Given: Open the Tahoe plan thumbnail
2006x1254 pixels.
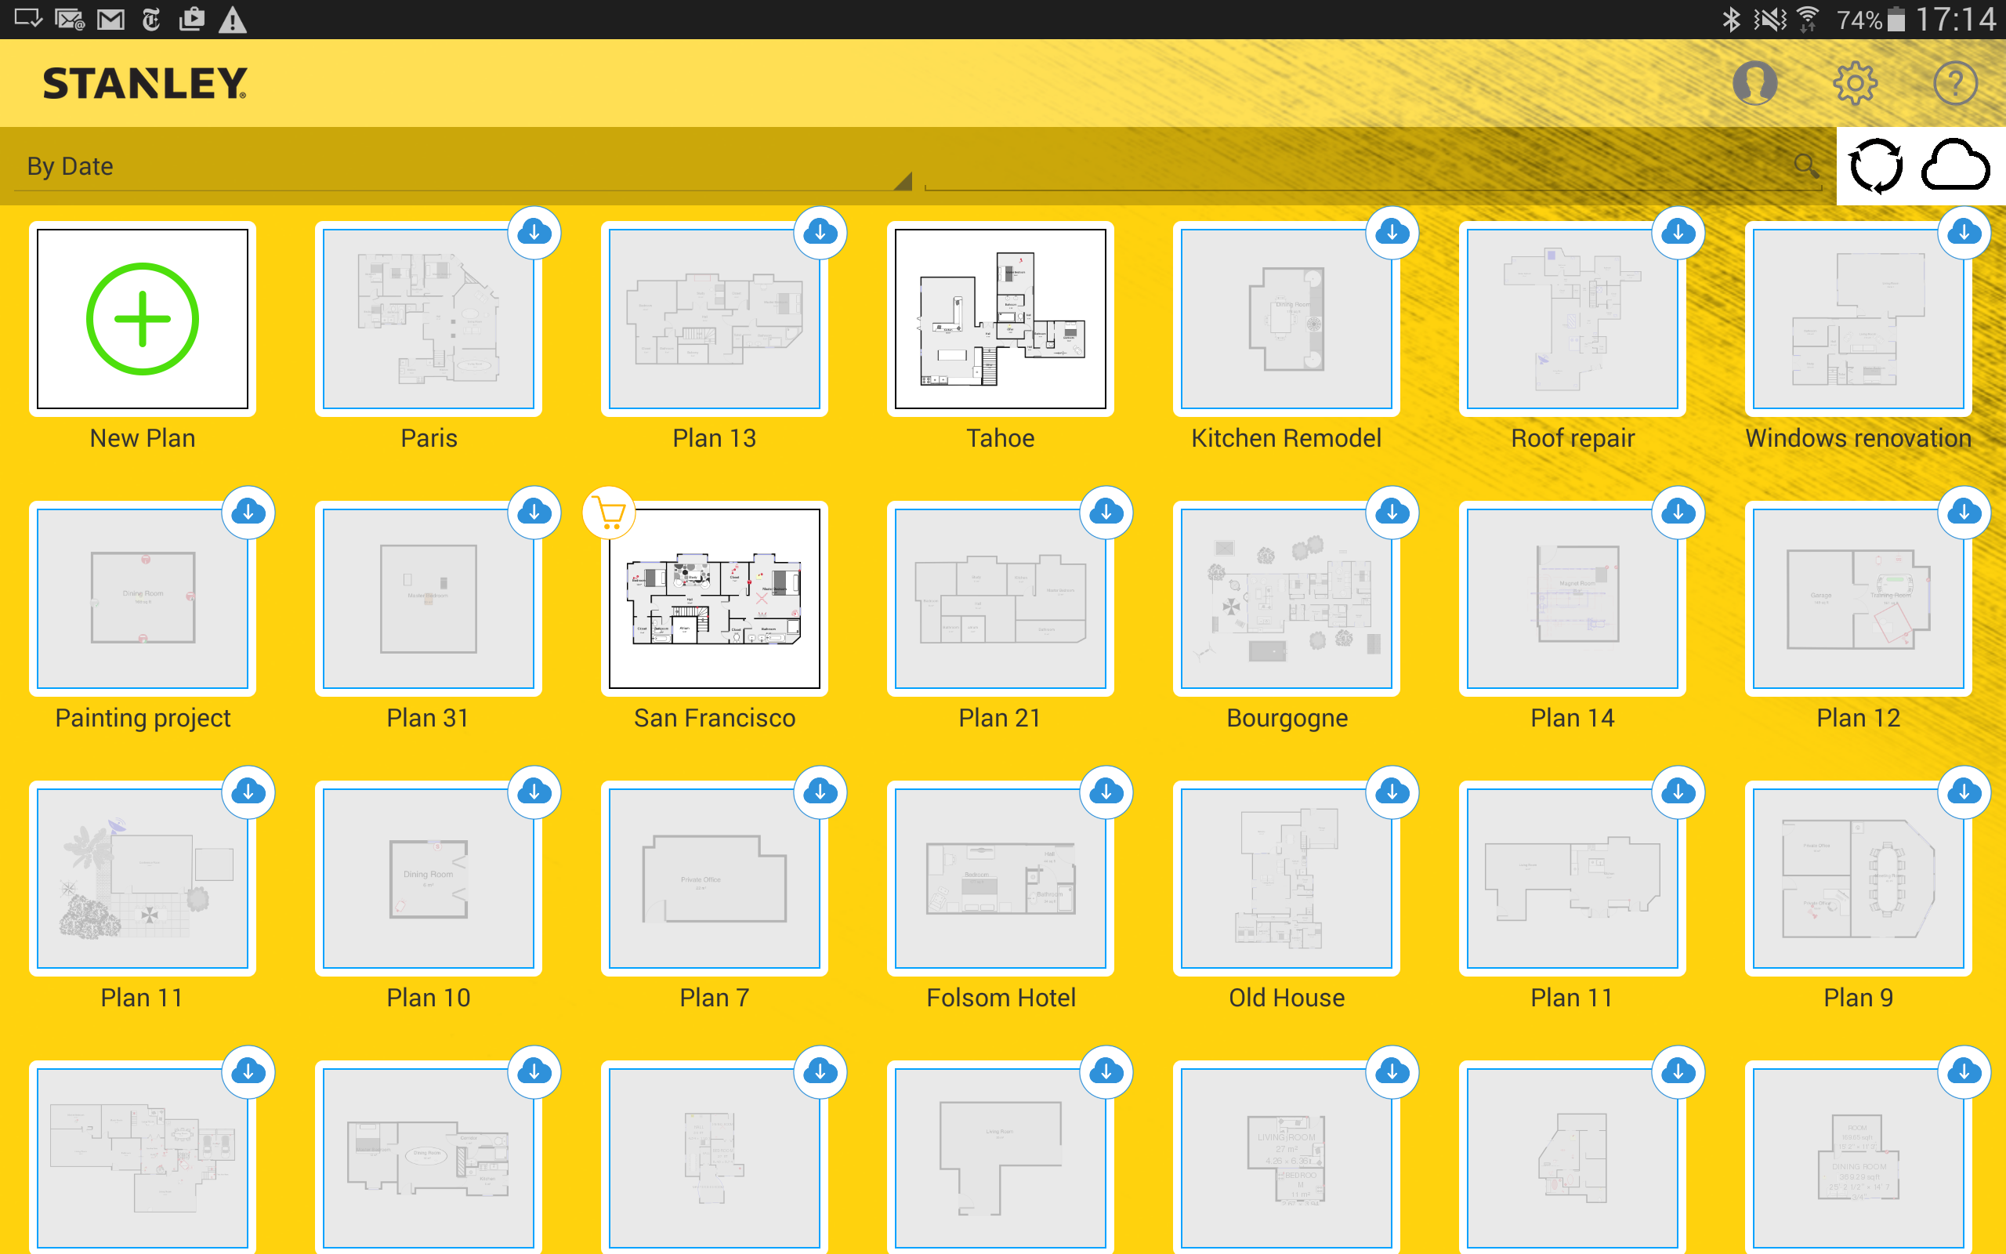Looking at the screenshot, I should click(x=1001, y=319).
